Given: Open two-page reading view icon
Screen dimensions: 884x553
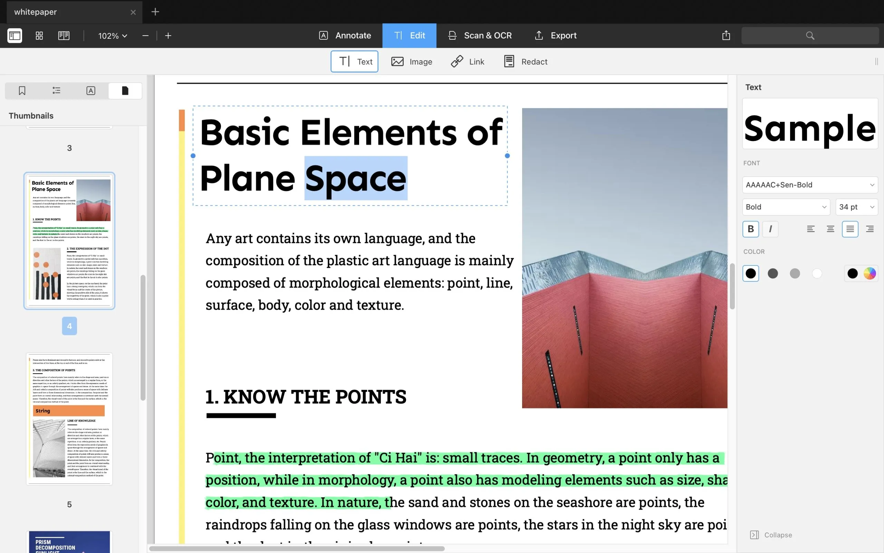Looking at the screenshot, I should (x=64, y=36).
